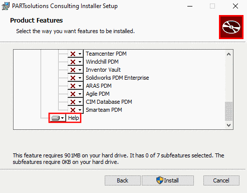Select Agile PDM tree item
Viewport: 247px width, 193px height.
pyautogui.click(x=98, y=94)
